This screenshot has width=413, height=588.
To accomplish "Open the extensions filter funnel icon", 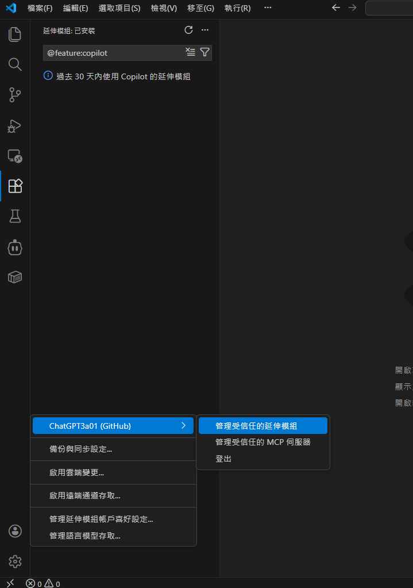I will point(204,52).
